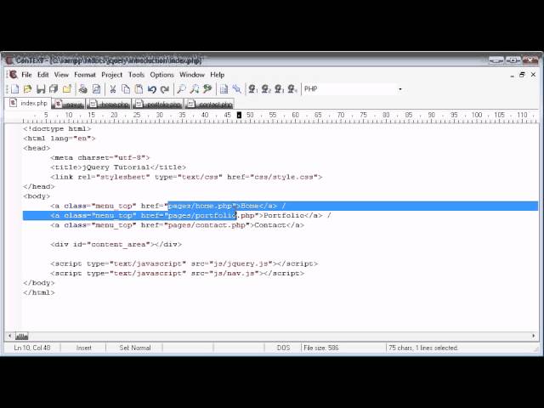Click the Save file floppy icon
This screenshot has height=408, width=544.
coord(41,89)
